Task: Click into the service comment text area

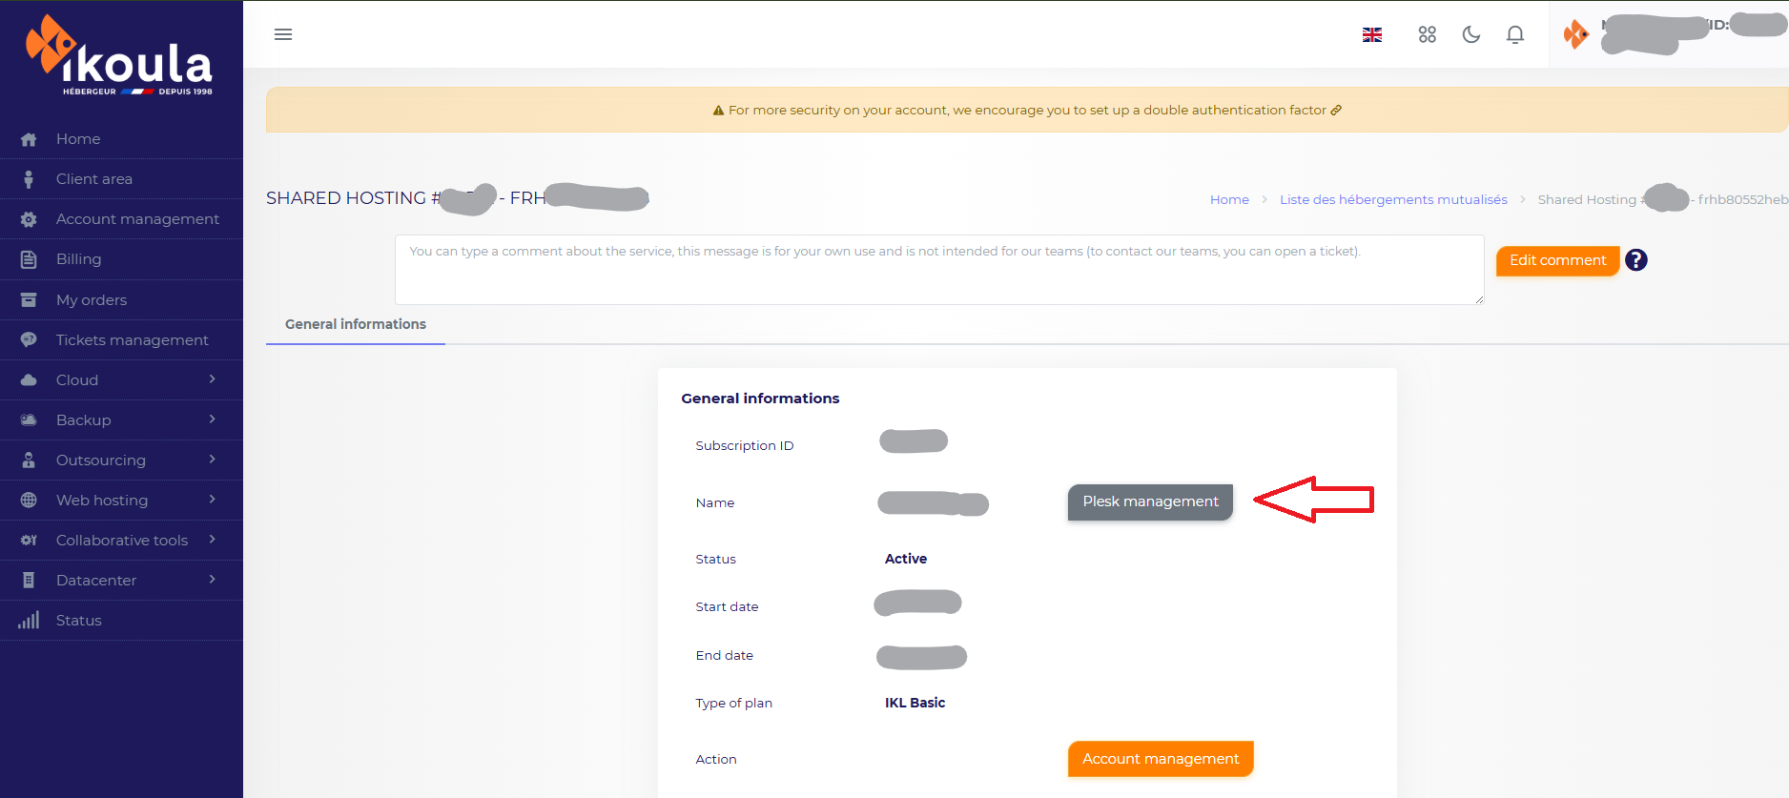Action: [939, 270]
